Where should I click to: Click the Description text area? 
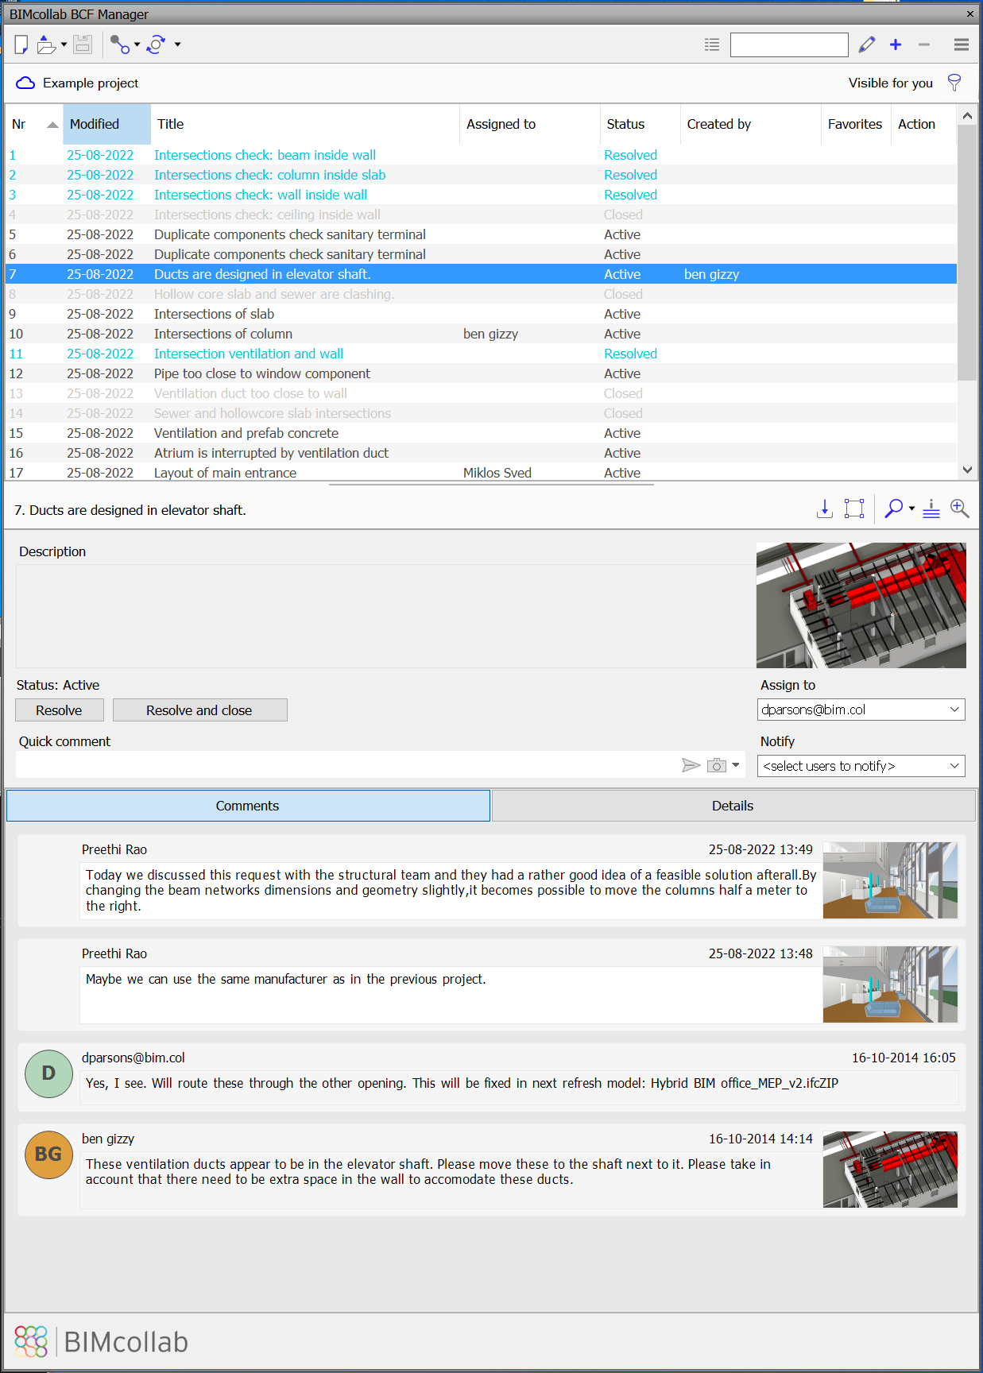pos(384,616)
